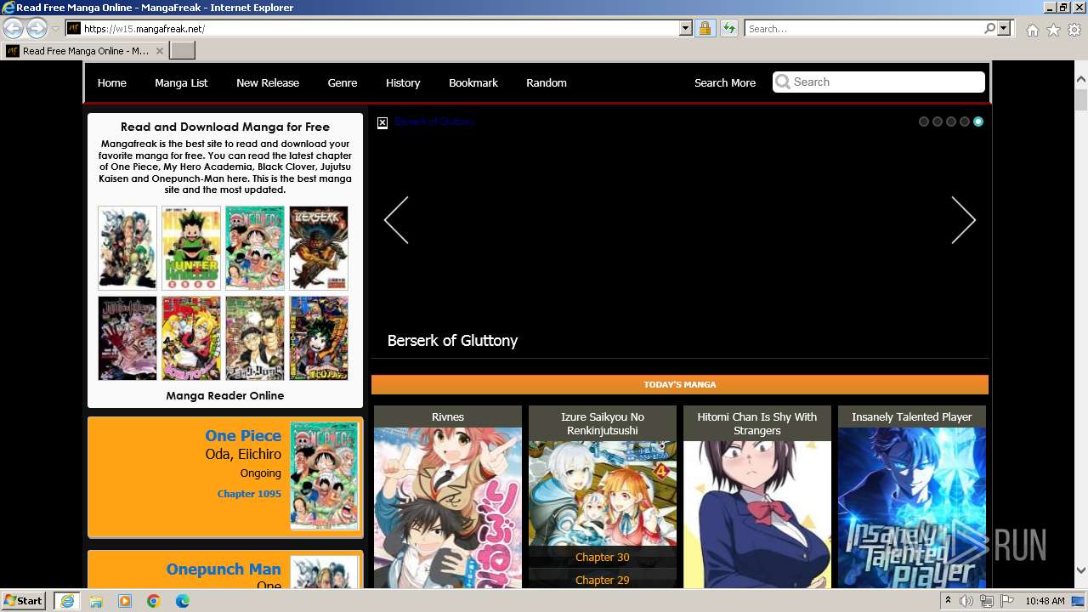Show hidden tray icons arrow
Screen dimensions: 1088x612
[x=948, y=601]
